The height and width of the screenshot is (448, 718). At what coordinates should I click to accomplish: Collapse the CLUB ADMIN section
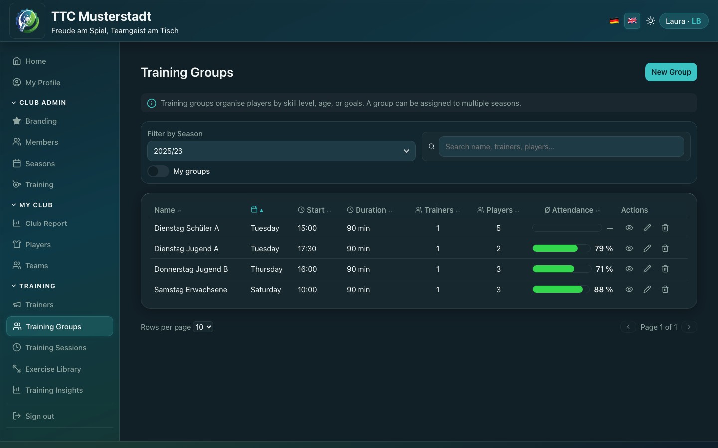point(39,102)
